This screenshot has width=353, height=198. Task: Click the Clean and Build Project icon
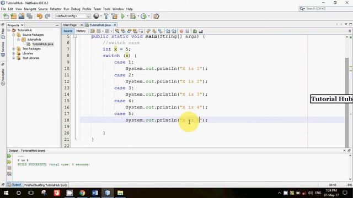(114, 16)
